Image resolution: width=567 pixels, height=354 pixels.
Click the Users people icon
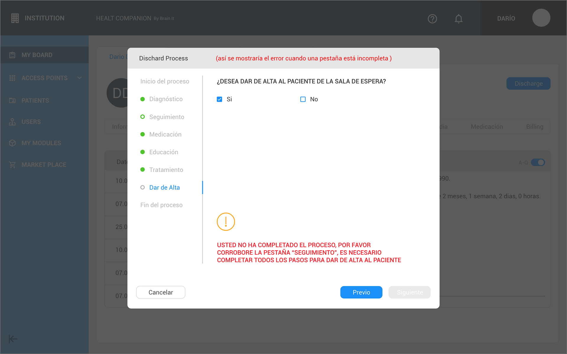click(12, 122)
